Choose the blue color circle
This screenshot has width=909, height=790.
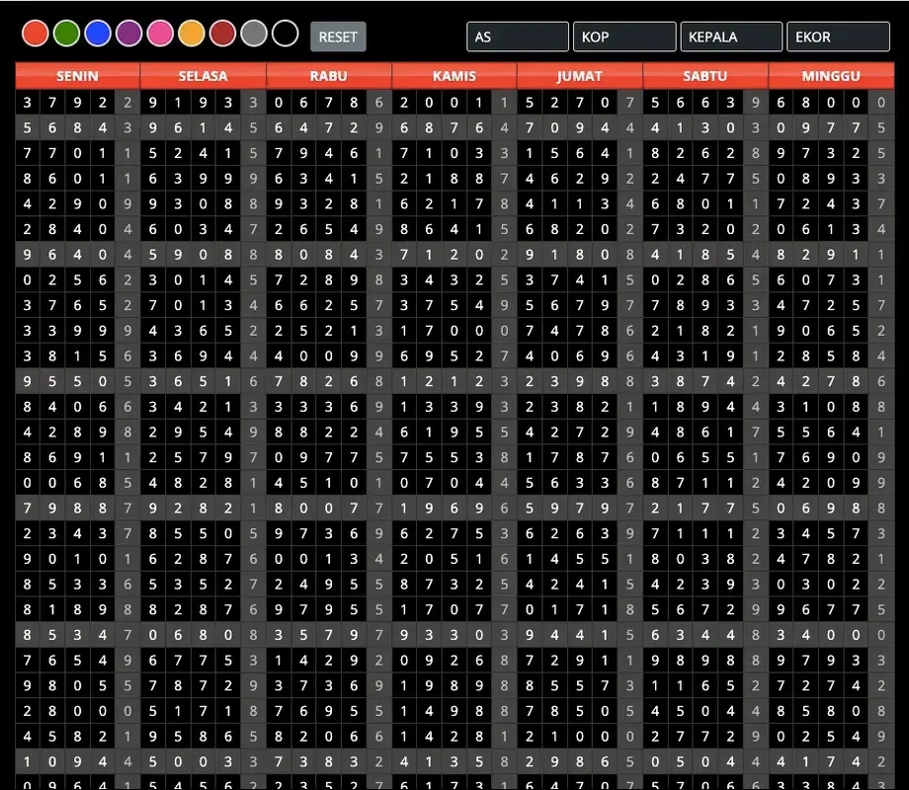97,34
